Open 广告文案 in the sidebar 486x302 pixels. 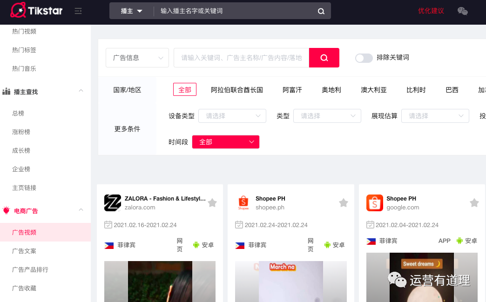pyautogui.click(x=24, y=251)
